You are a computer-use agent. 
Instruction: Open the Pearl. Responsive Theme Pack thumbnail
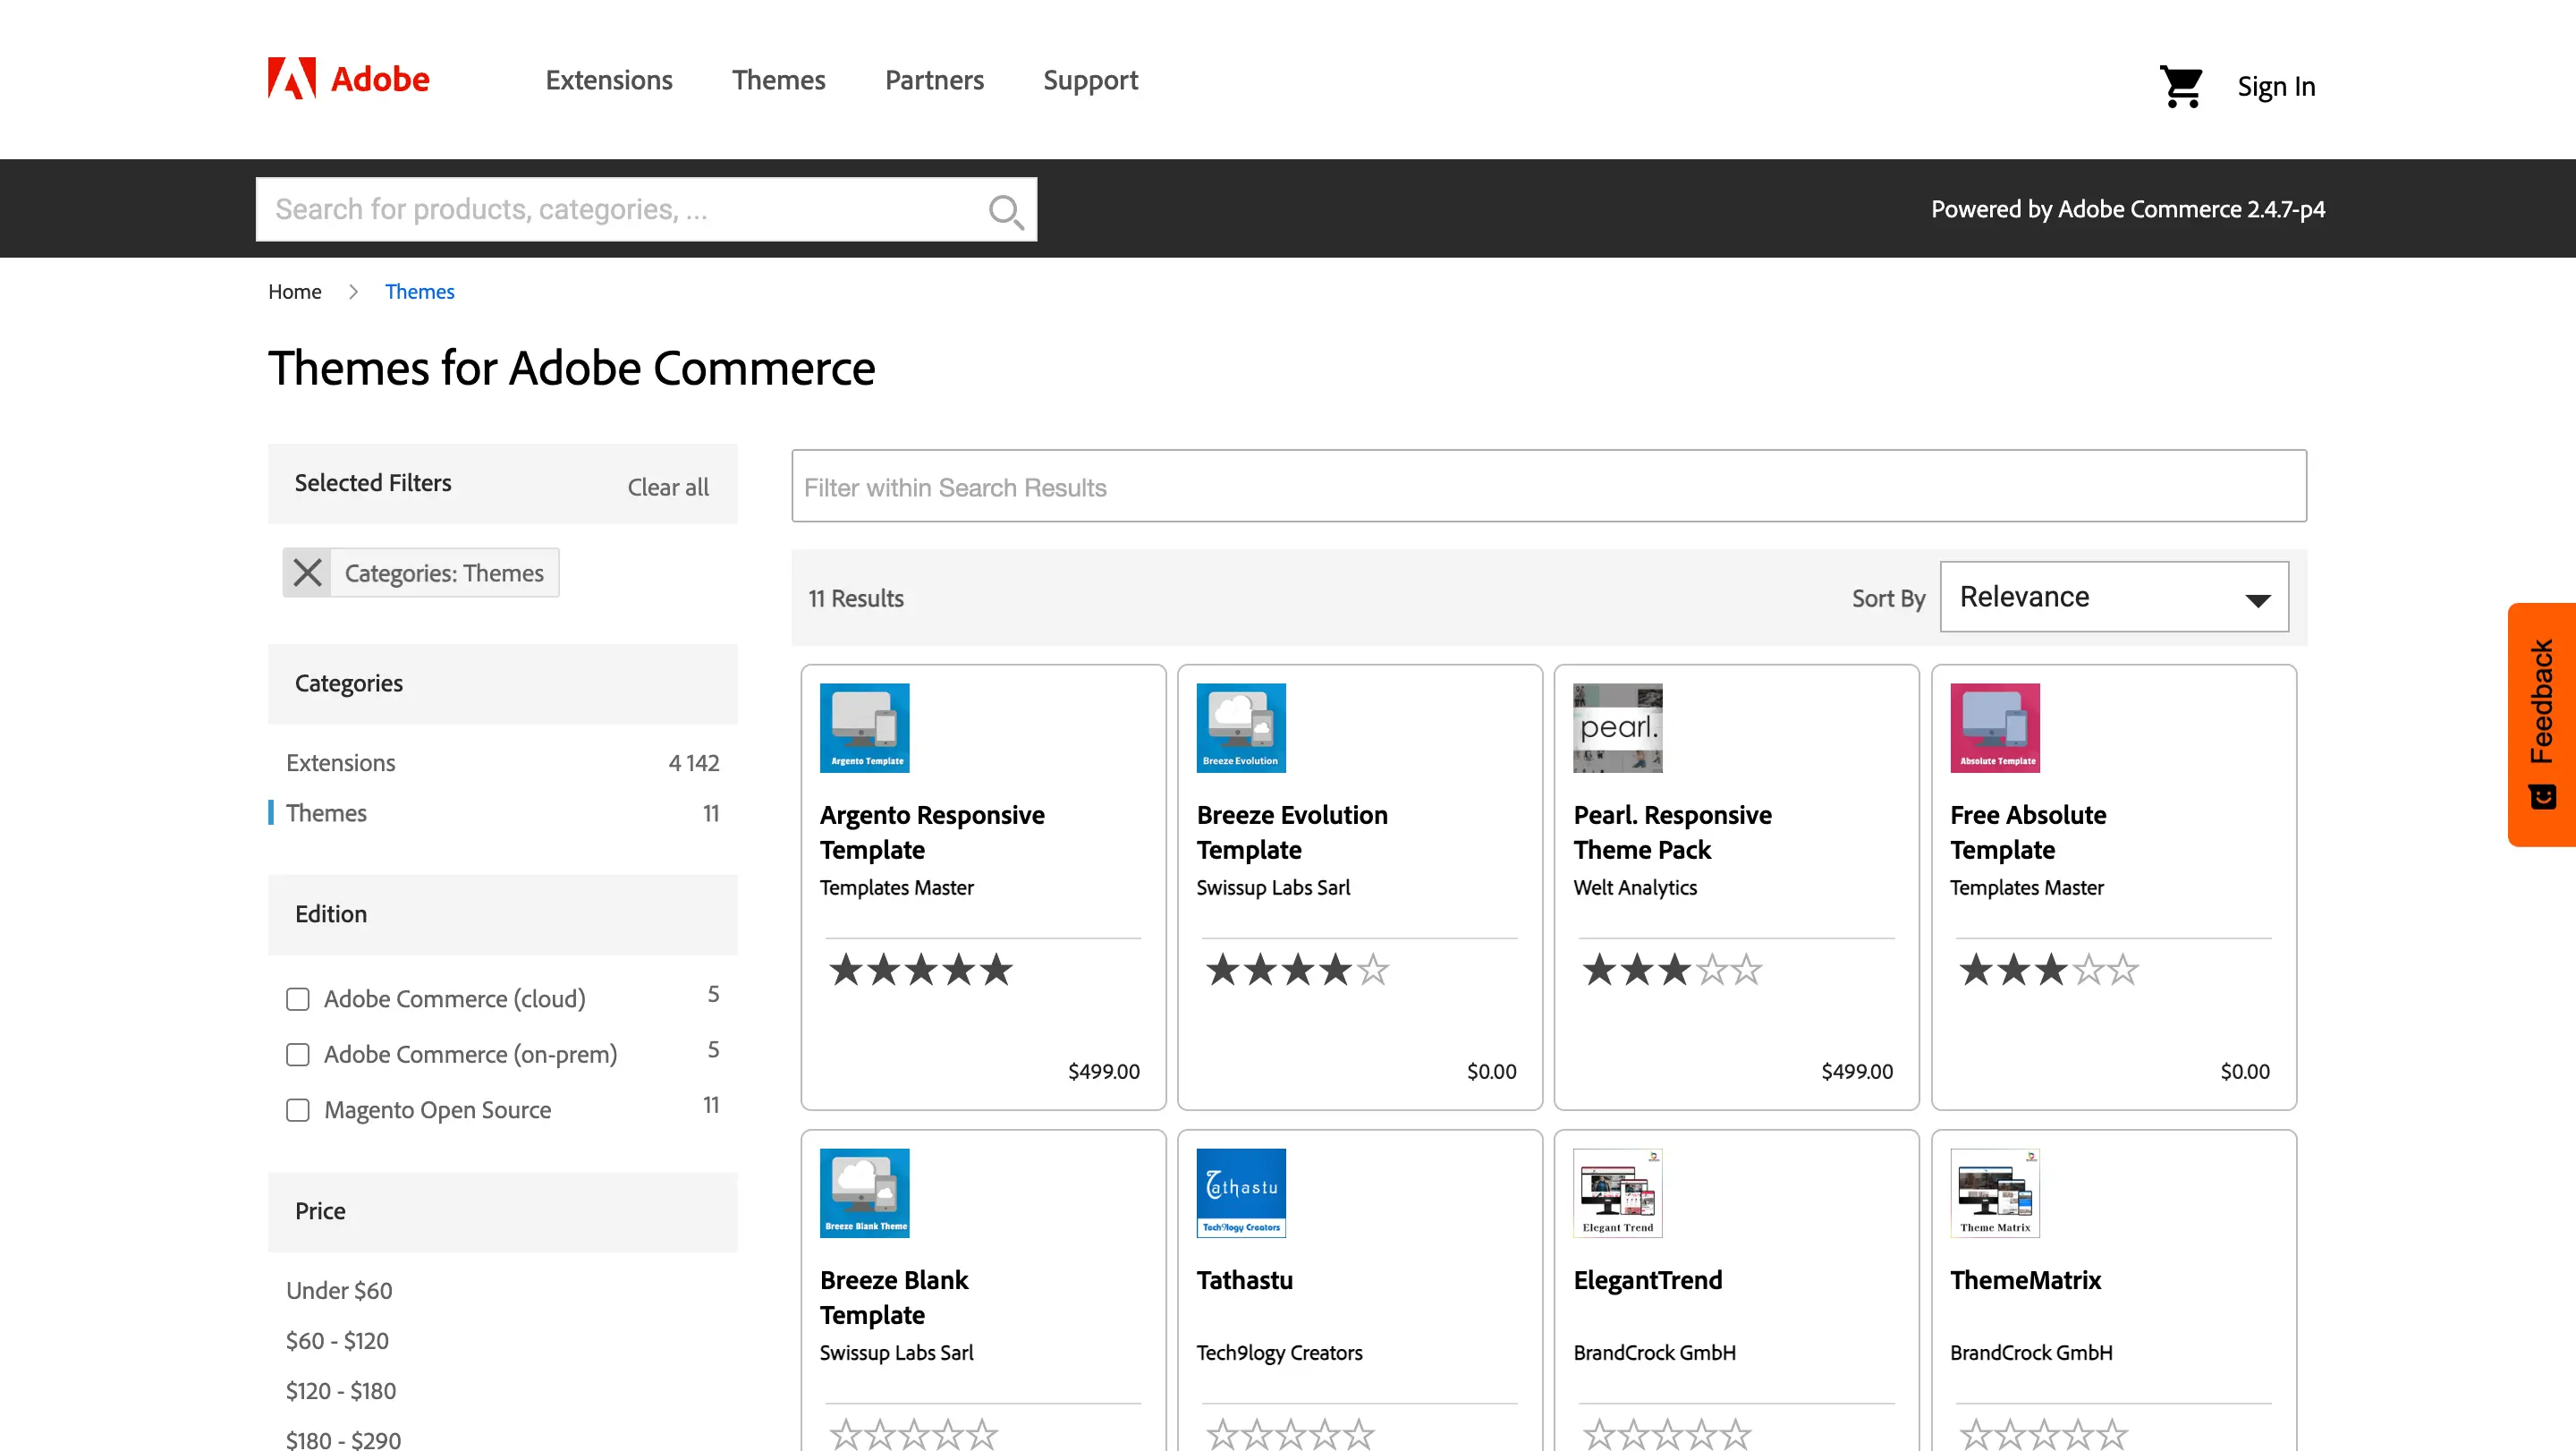(x=1616, y=727)
